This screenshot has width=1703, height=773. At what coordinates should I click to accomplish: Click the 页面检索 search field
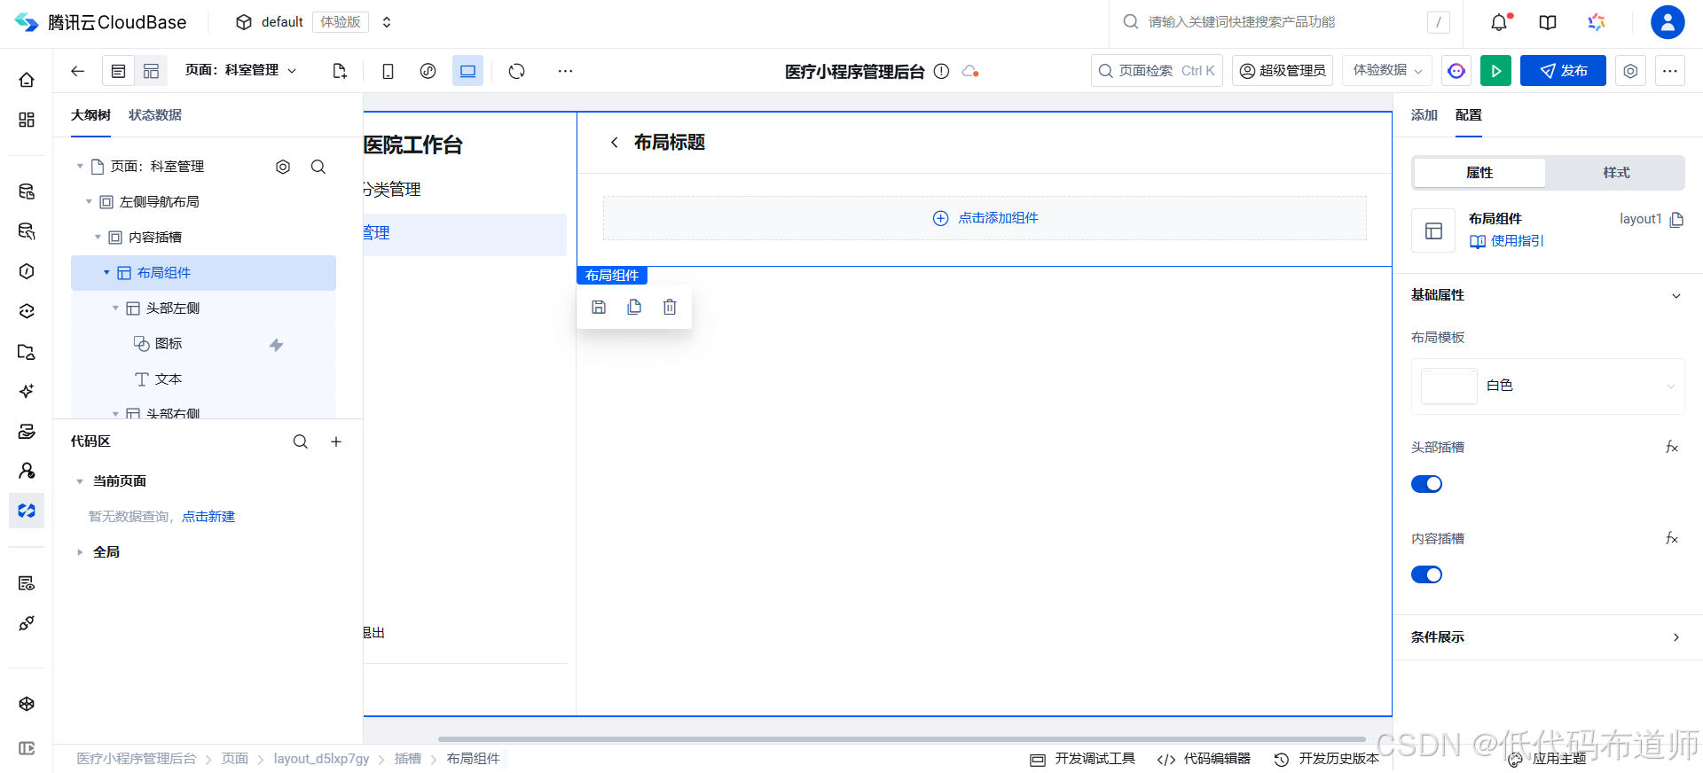pyautogui.click(x=1157, y=71)
